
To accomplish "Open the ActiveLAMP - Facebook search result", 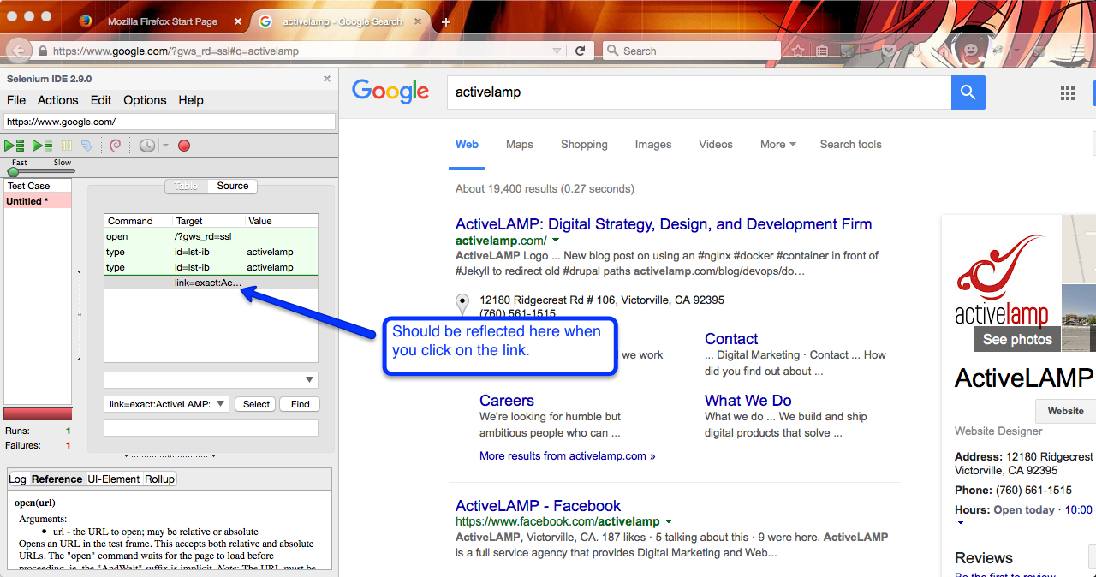I will 538,505.
